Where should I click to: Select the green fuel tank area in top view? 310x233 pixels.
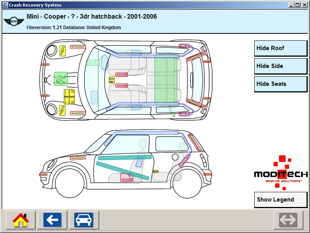pos(167,80)
